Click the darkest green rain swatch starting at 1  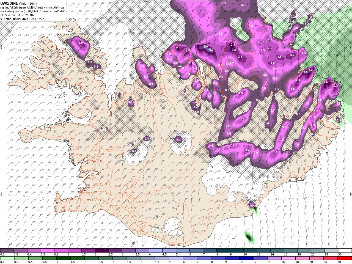63,258
